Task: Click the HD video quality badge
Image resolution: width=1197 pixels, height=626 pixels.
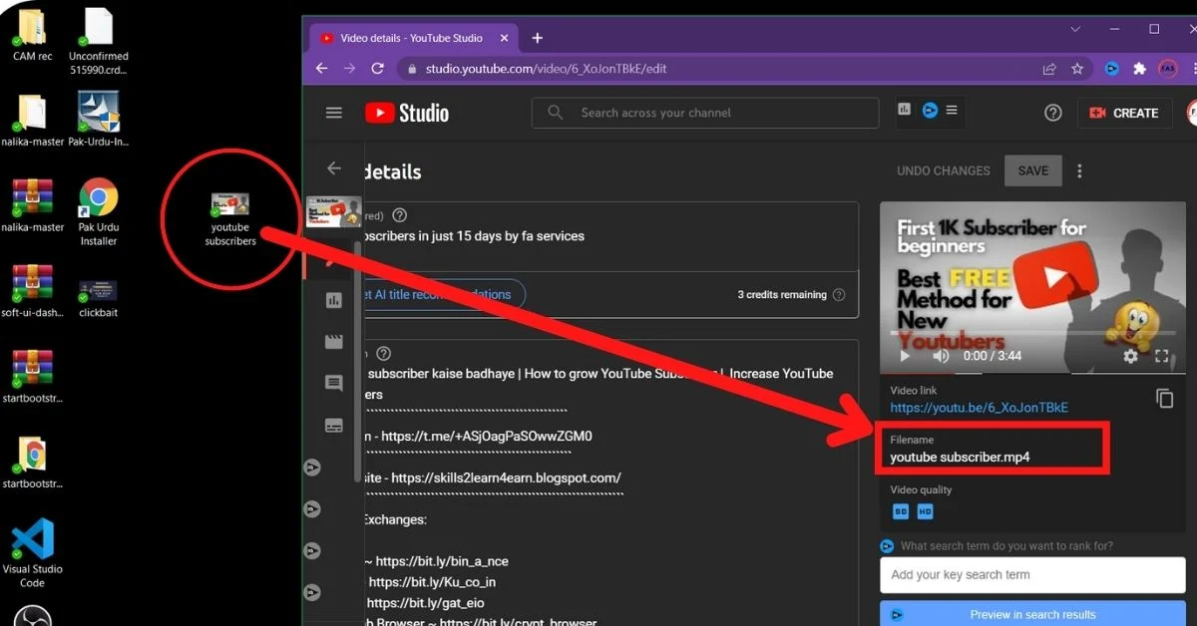Action: 926,511
